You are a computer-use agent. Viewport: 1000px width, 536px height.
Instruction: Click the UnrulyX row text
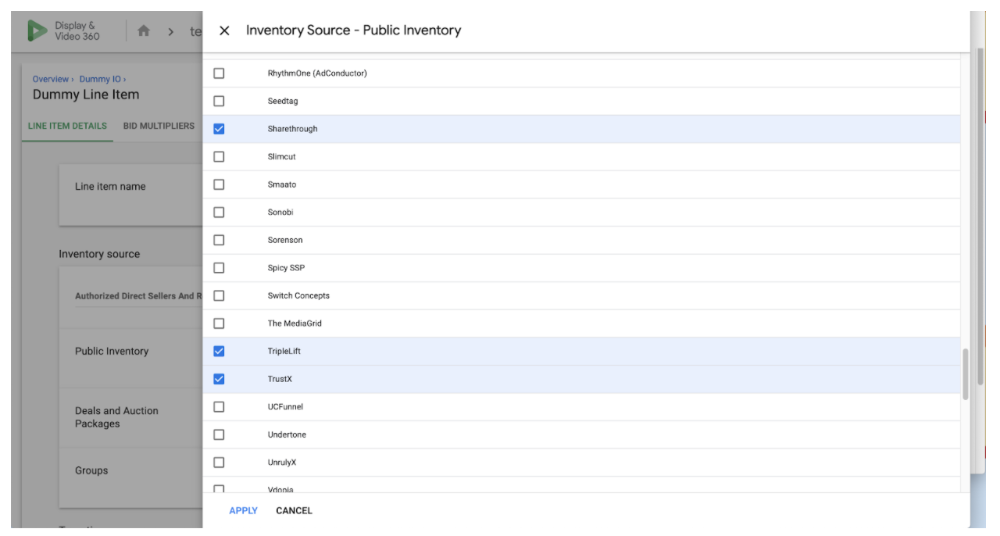[x=282, y=463]
